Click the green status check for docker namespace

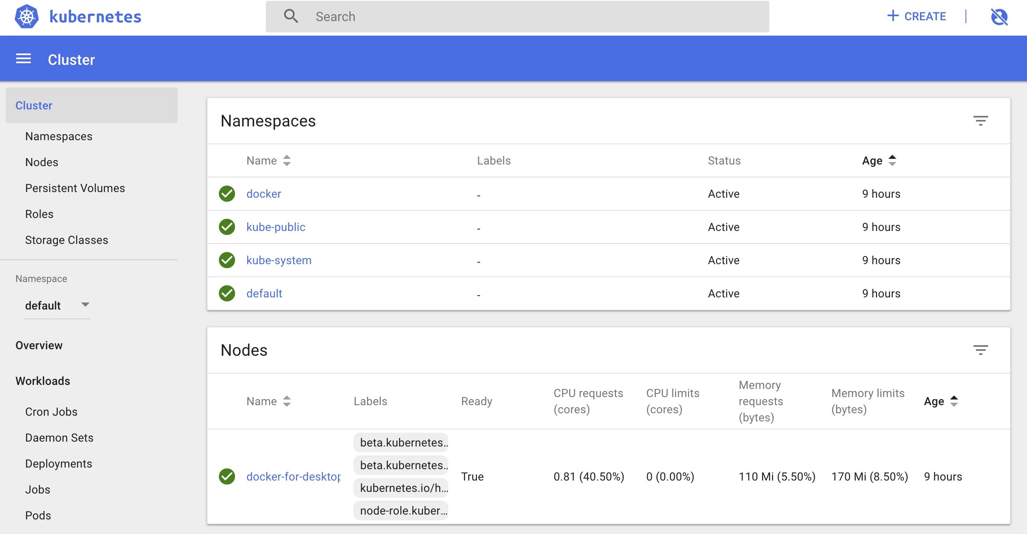pos(227,194)
